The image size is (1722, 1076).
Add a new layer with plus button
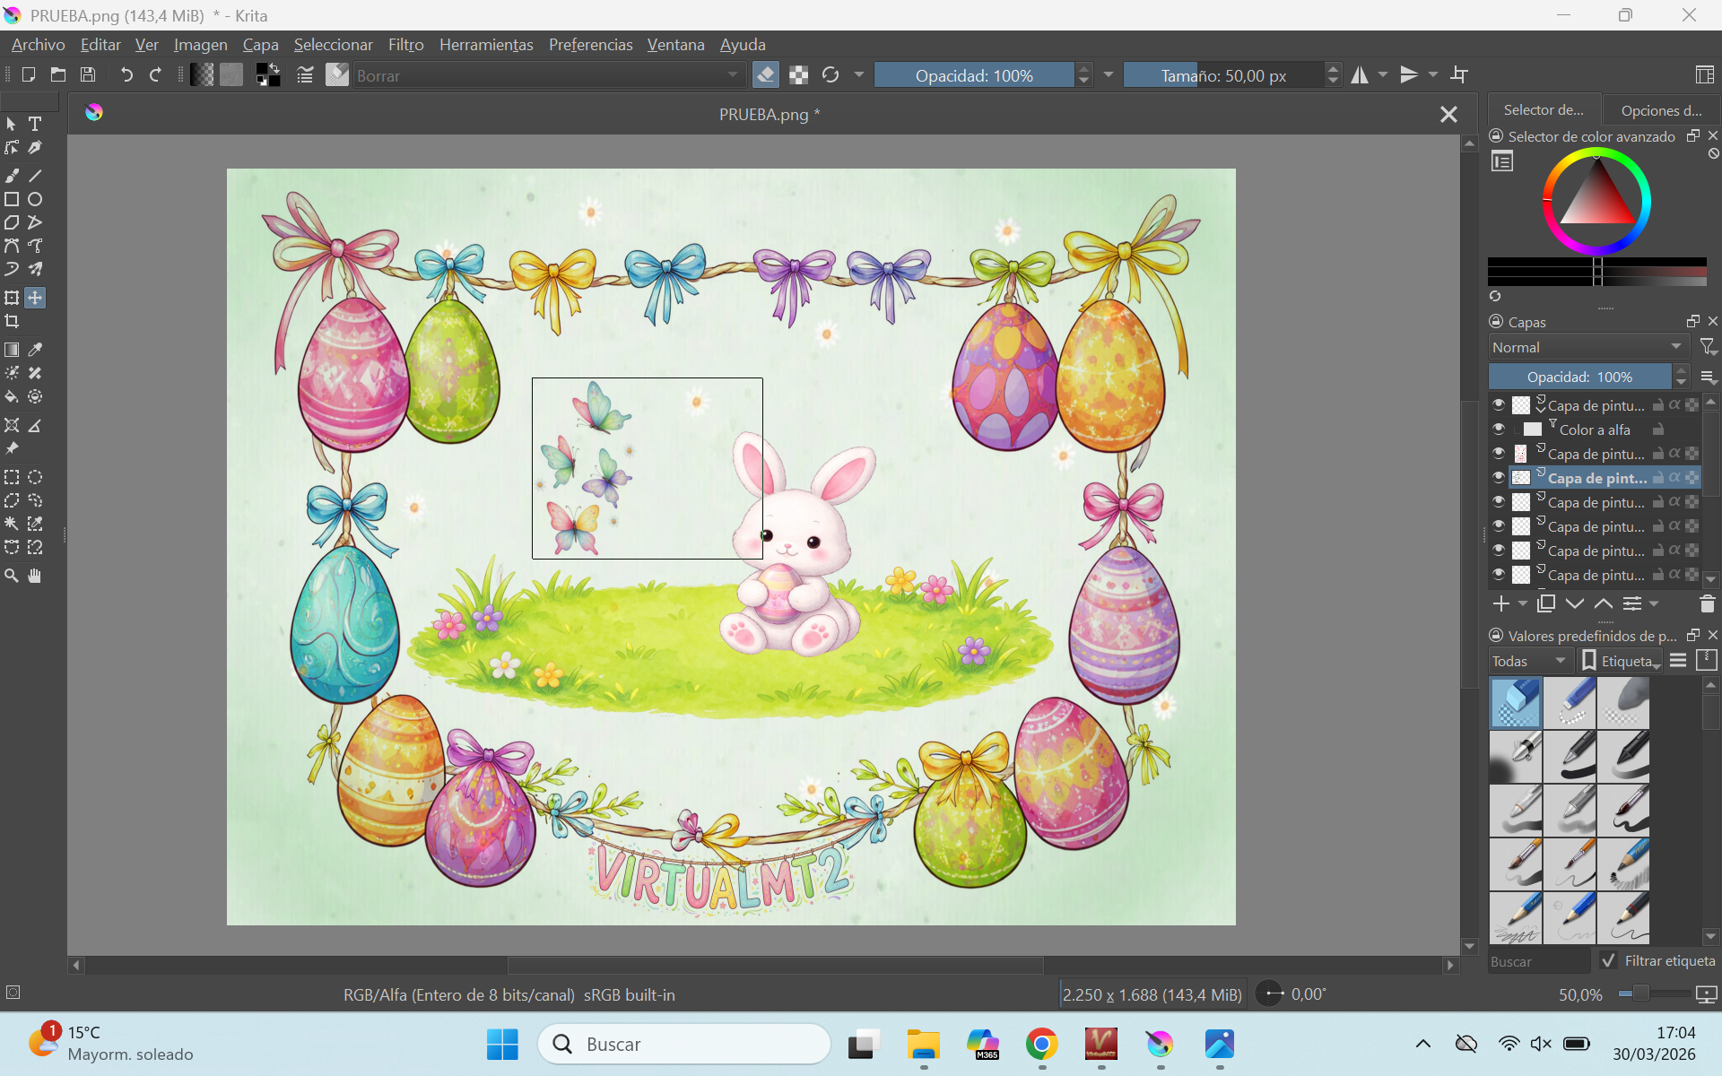[1501, 604]
